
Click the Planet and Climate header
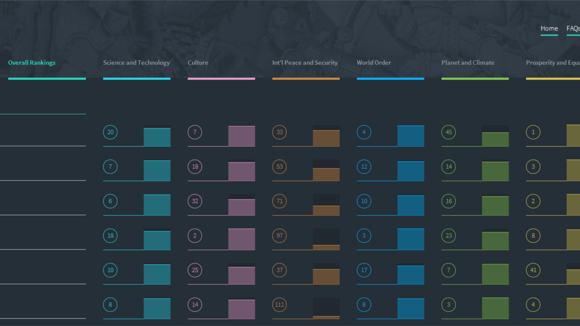[x=468, y=63]
